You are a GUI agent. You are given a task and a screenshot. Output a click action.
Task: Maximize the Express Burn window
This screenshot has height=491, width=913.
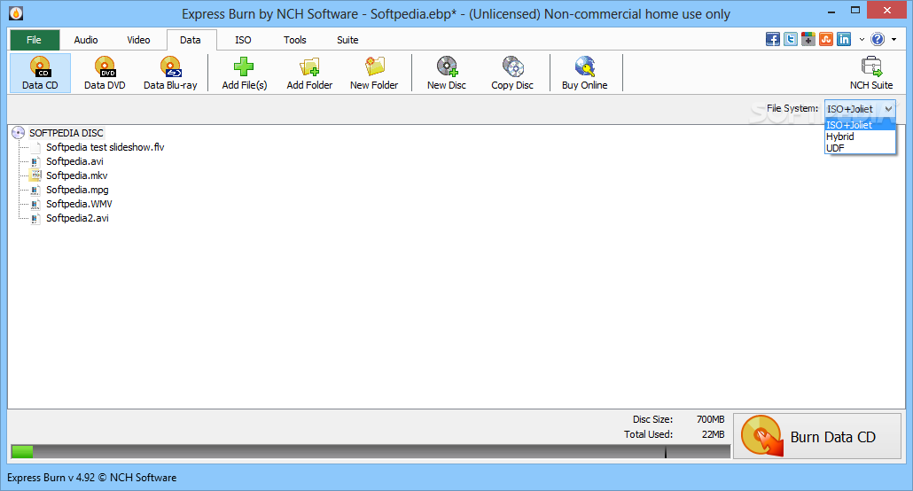tap(854, 11)
